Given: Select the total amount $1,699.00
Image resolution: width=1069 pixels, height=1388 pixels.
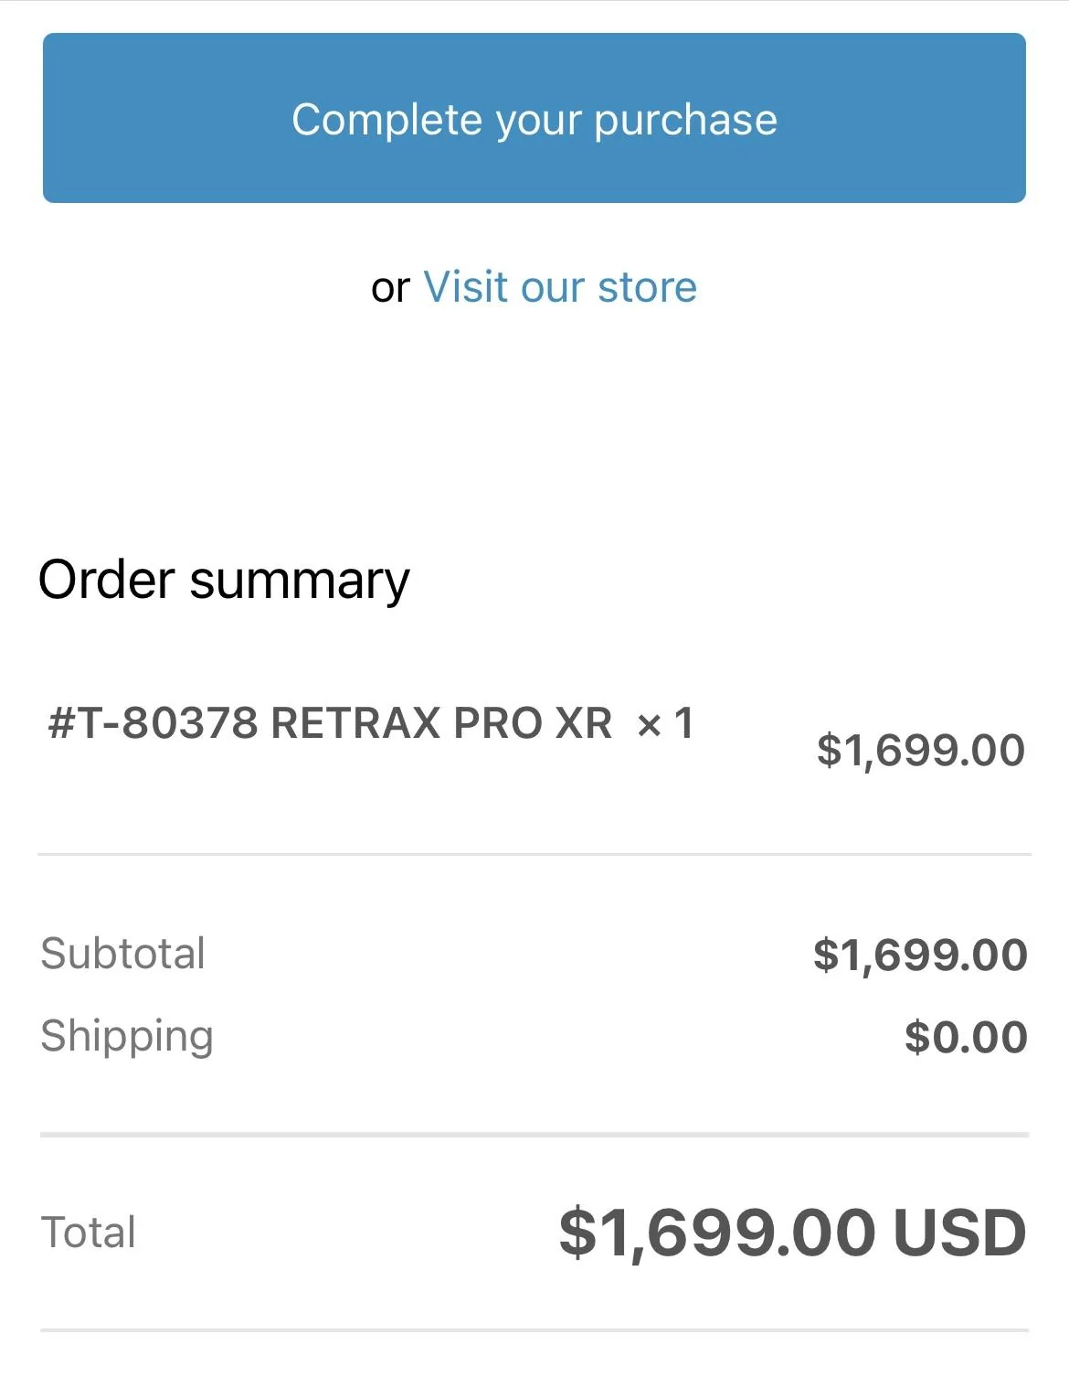Looking at the screenshot, I should [x=717, y=1233].
